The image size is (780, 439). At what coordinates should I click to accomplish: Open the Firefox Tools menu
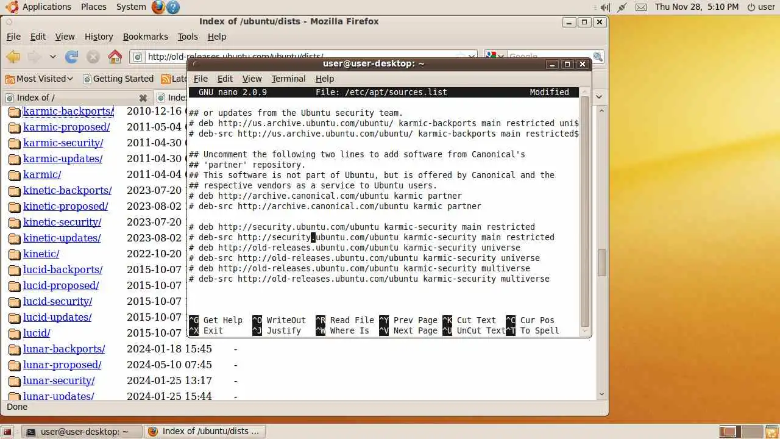click(x=188, y=37)
